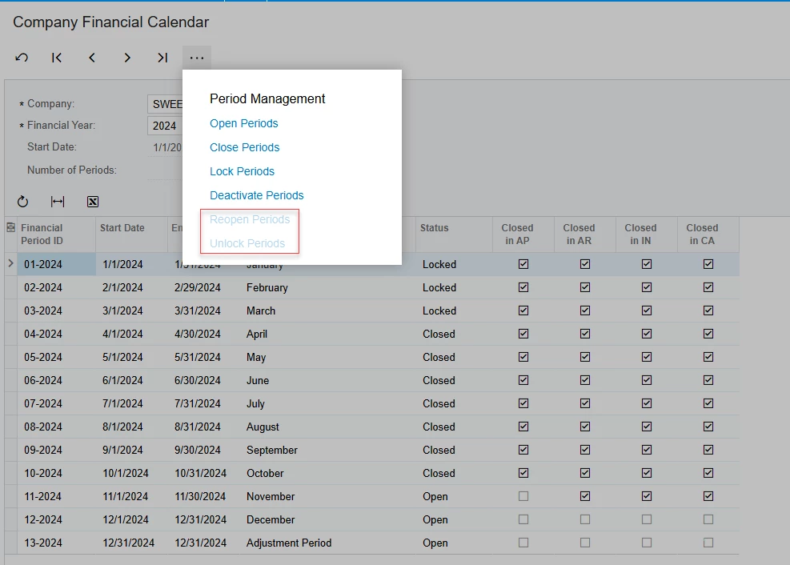Click end date 2/29/2024
Viewport: 790px width, 565px height.
pos(198,287)
